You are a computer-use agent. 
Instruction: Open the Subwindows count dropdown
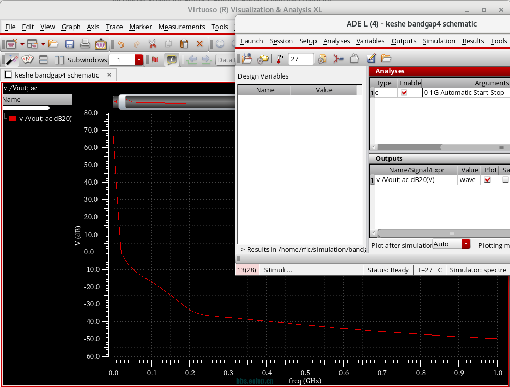[x=139, y=60]
